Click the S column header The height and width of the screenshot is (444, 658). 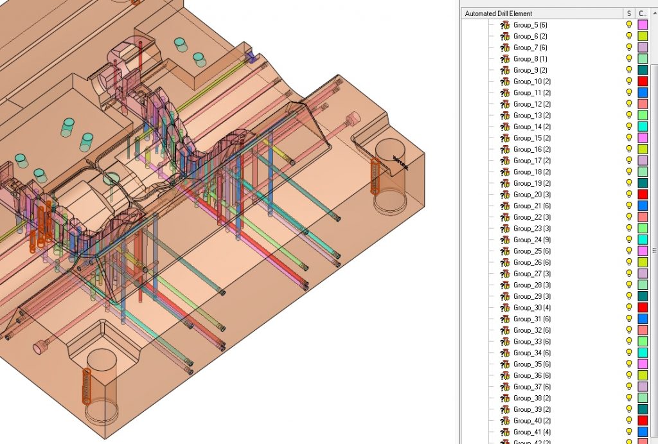point(629,13)
